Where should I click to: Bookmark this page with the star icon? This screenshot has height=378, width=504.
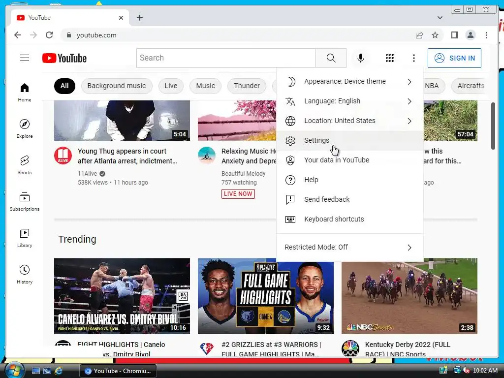[435, 35]
